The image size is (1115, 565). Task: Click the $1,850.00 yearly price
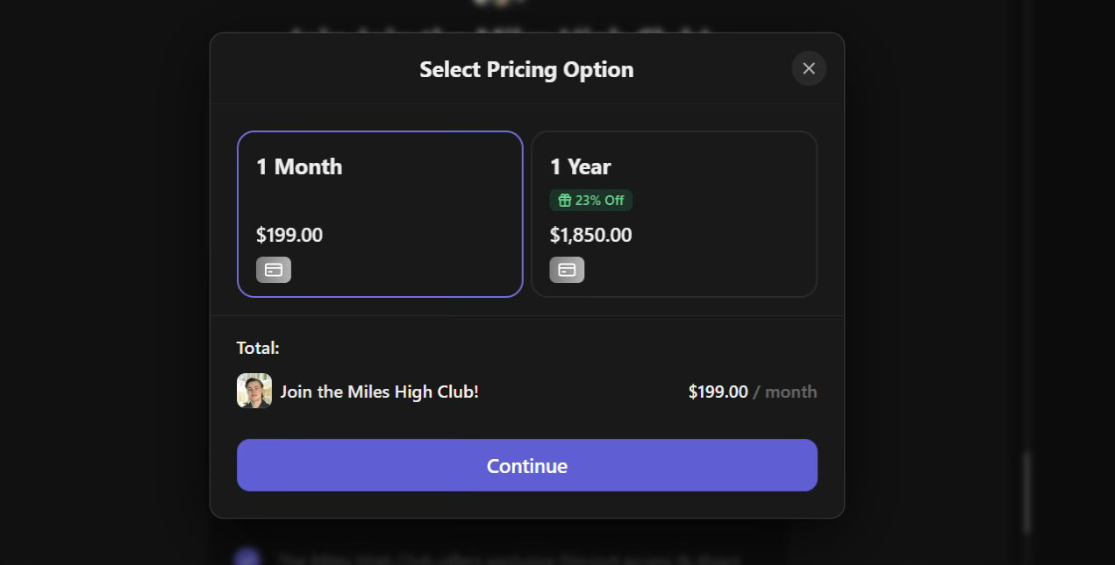point(590,235)
